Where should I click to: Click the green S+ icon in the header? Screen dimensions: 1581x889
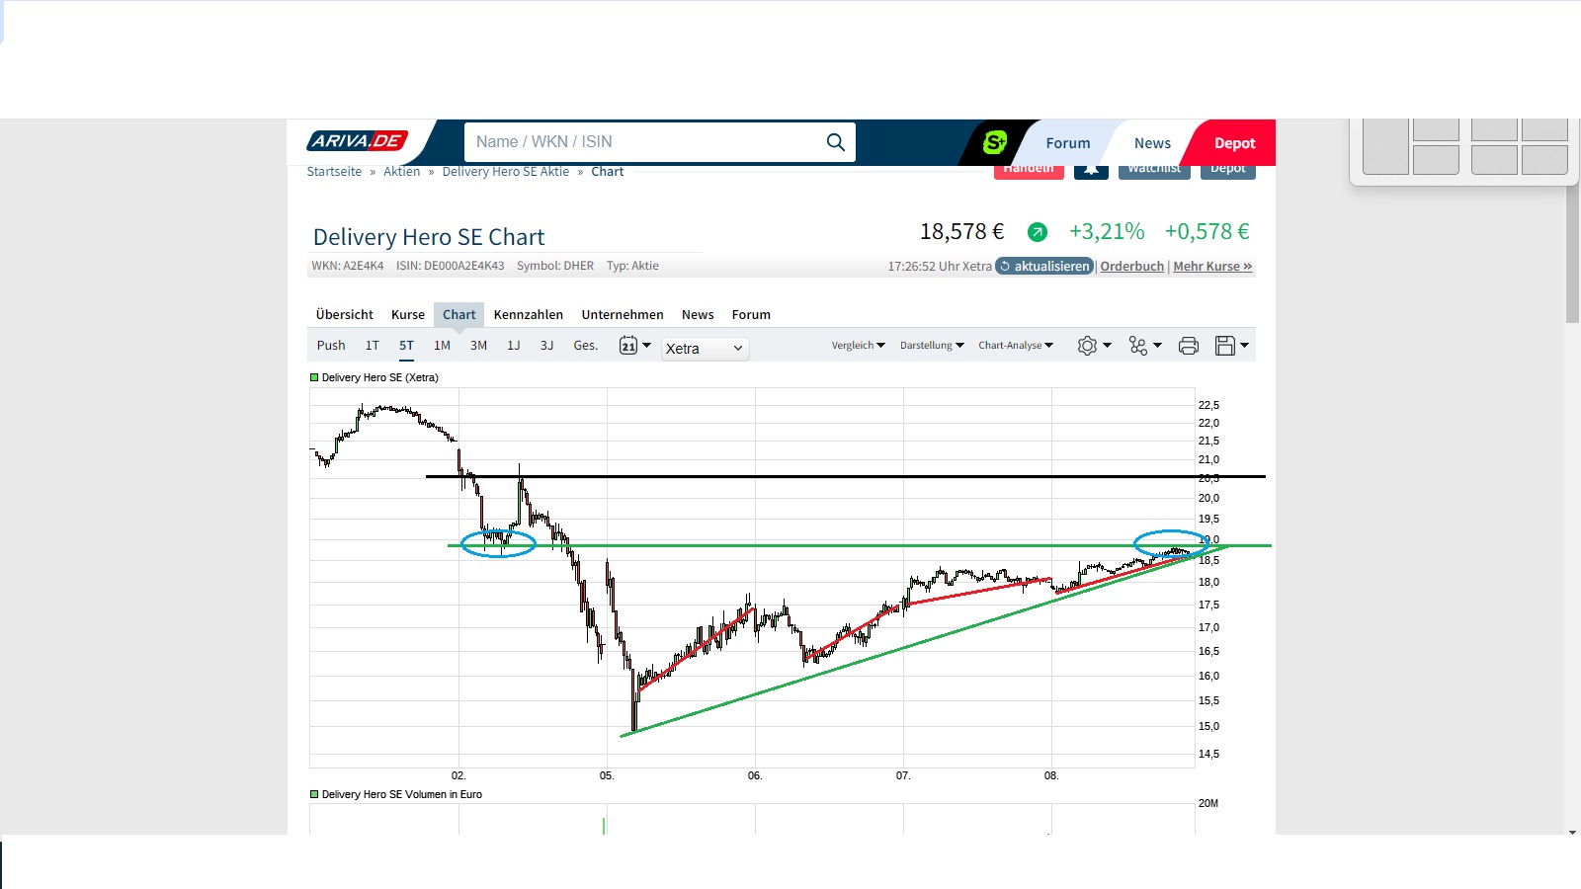[x=996, y=141]
